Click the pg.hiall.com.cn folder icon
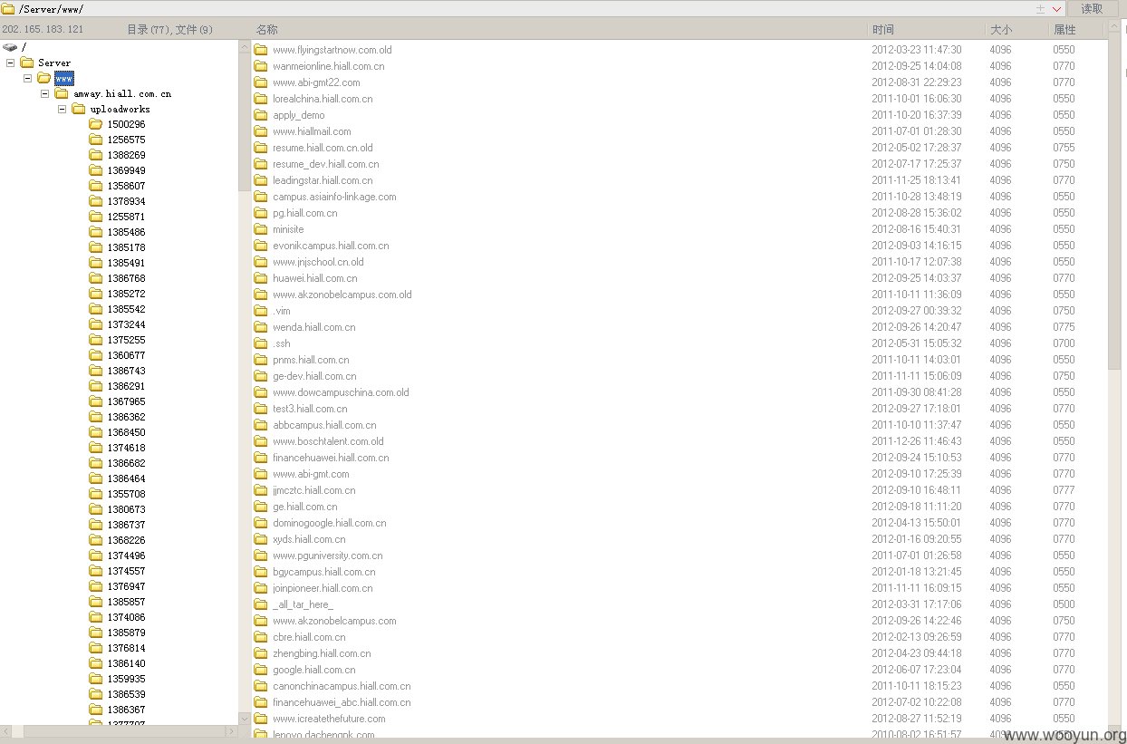 coord(261,213)
